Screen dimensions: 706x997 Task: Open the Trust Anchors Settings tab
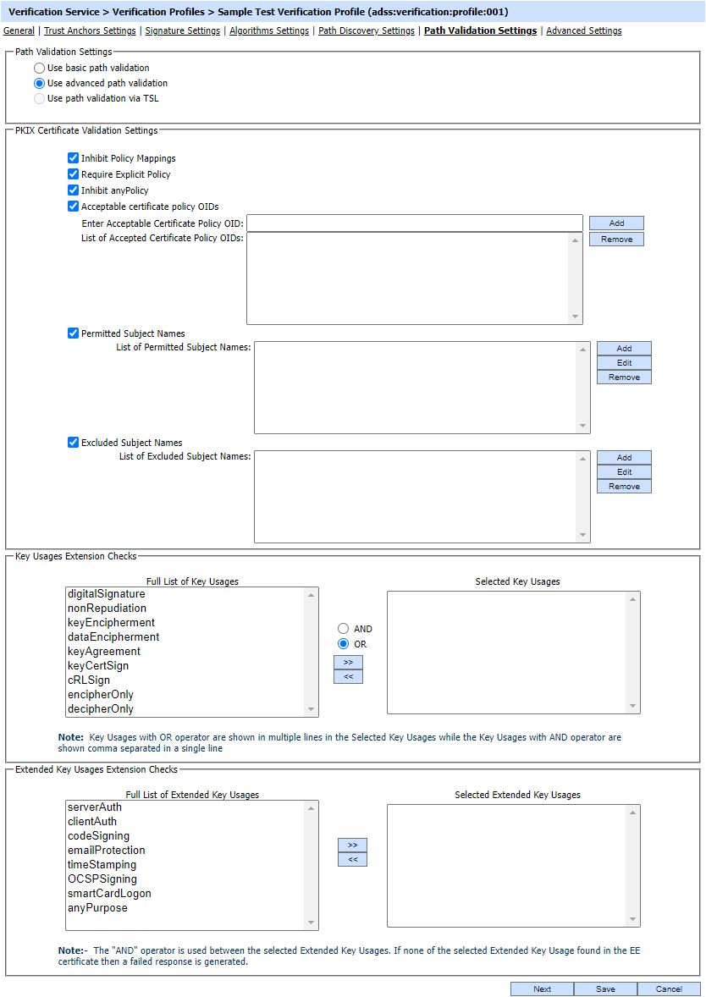click(x=90, y=30)
